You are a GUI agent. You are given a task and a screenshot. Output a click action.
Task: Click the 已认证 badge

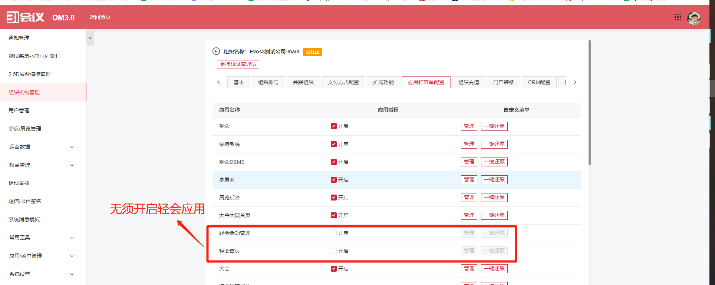[313, 52]
